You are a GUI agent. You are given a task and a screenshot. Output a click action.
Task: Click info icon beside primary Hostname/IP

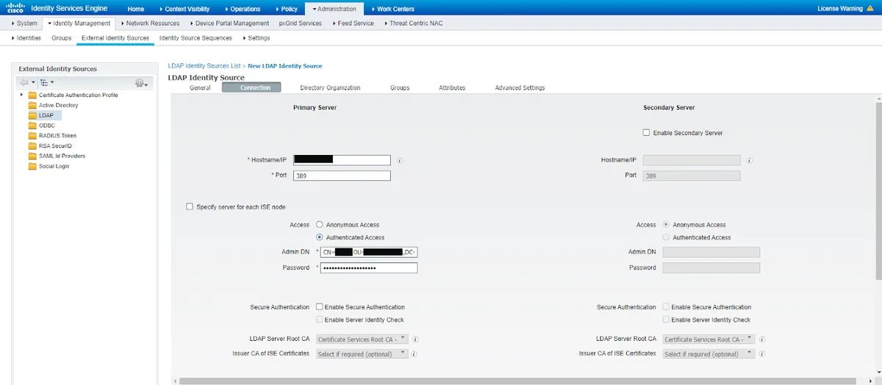tap(399, 160)
